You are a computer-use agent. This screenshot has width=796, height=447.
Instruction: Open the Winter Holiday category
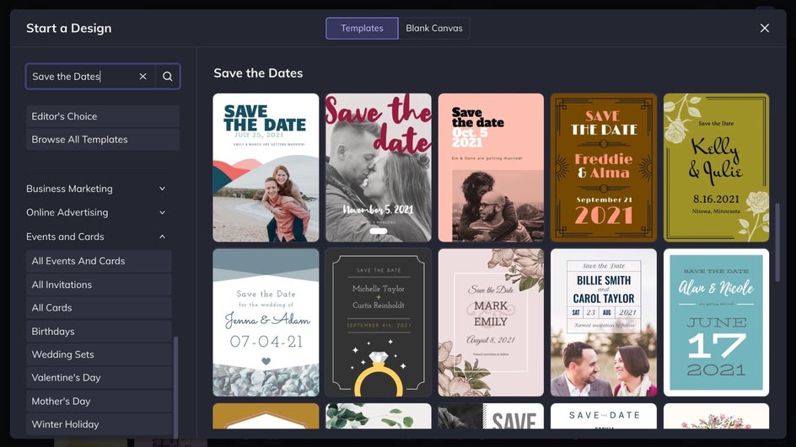click(99, 424)
